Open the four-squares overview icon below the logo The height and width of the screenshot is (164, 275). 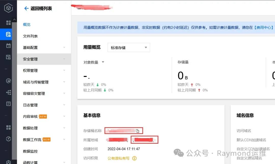point(8,23)
